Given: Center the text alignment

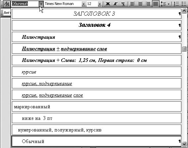Looking at the screenshot, I should tap(140, 4).
